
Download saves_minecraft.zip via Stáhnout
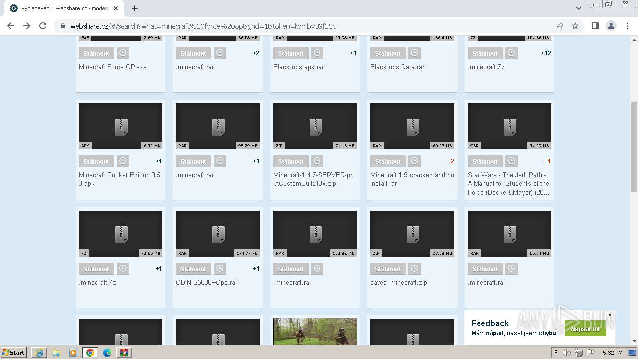[388, 269]
